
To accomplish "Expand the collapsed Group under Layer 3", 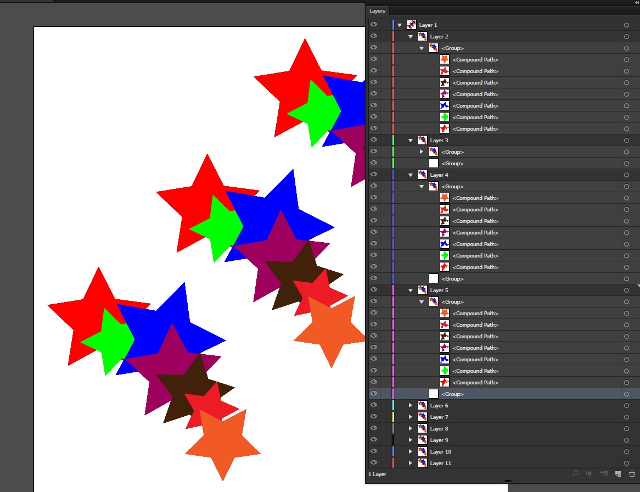I will click(x=422, y=152).
